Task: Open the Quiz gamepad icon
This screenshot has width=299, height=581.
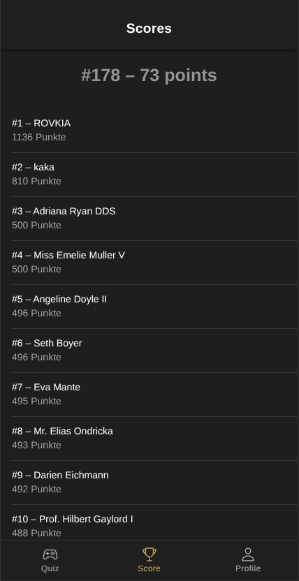Action: [x=50, y=554]
